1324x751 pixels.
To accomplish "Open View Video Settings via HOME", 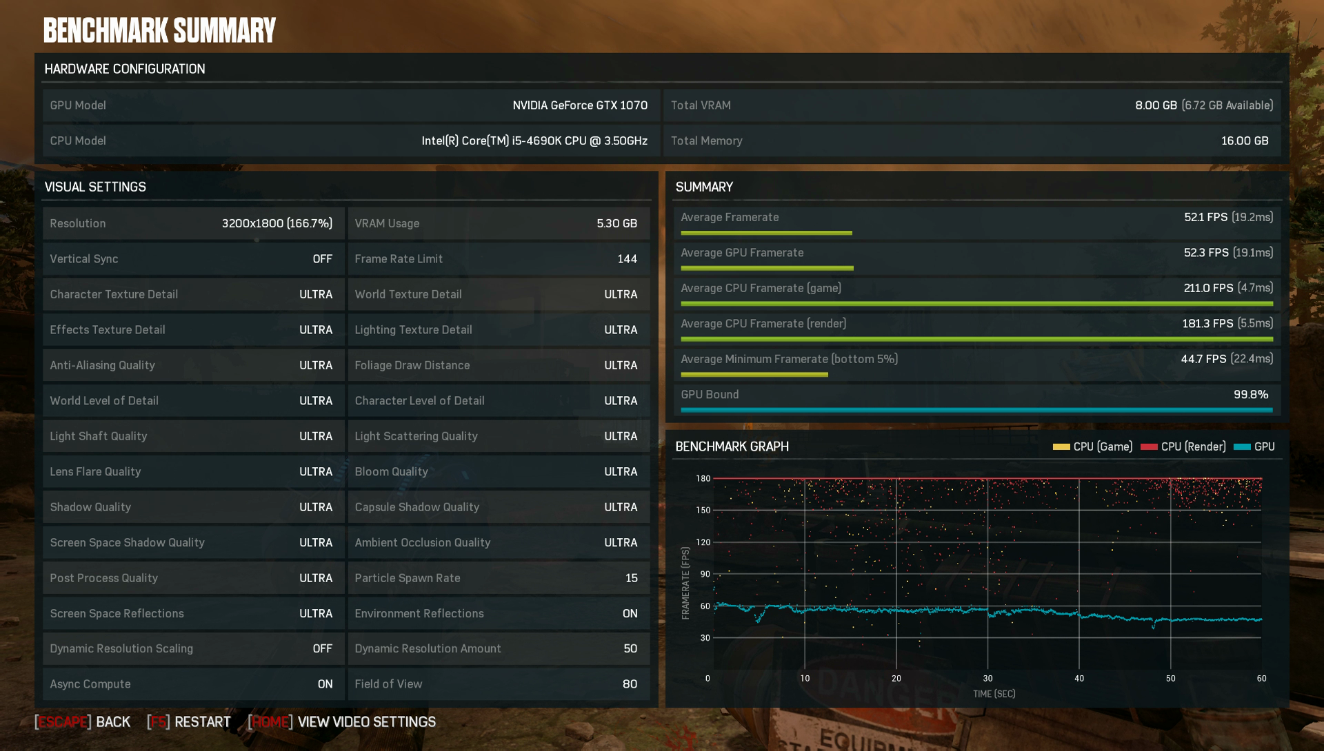I will pyautogui.click(x=342, y=722).
